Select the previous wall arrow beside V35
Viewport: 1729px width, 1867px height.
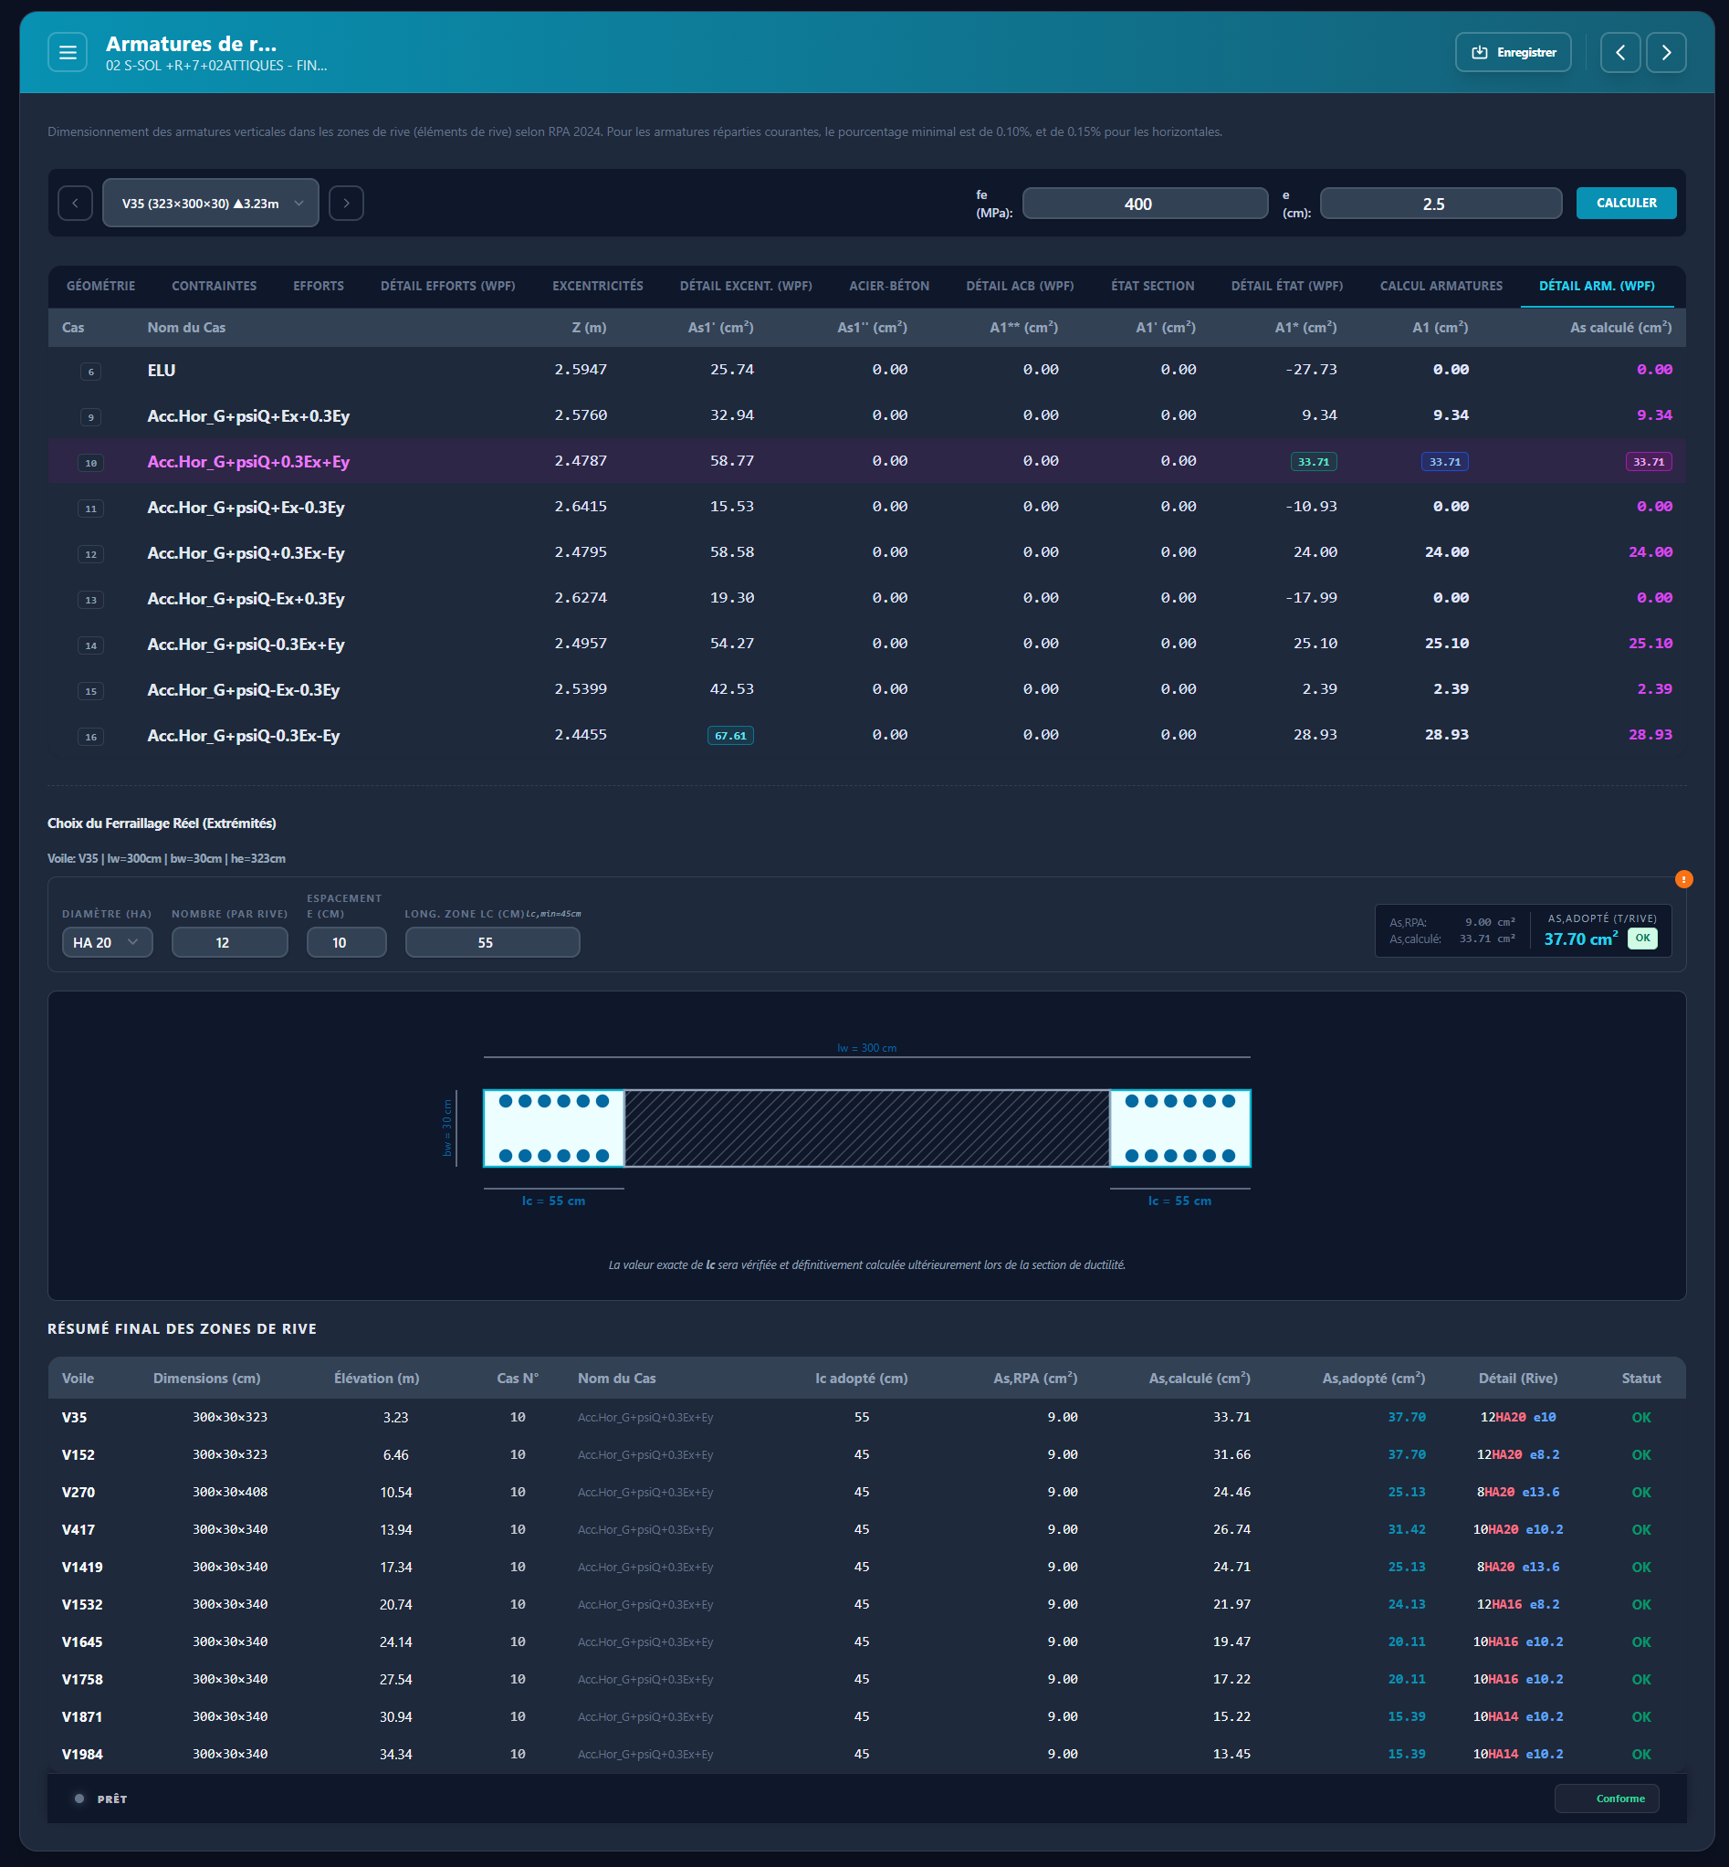75,203
